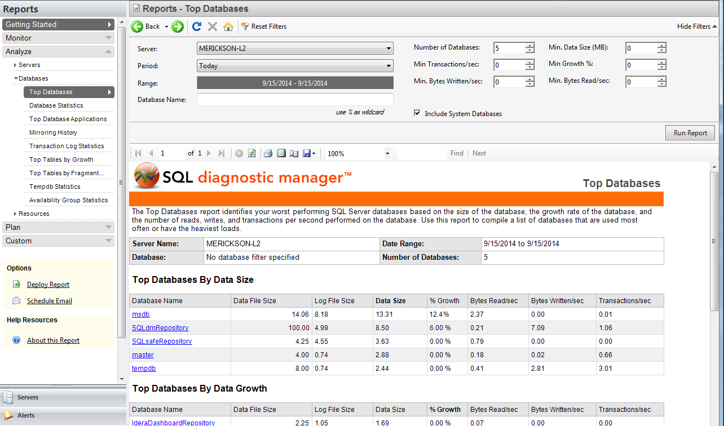Open SQLdmRepository database link
The image size is (724, 426).
click(160, 328)
